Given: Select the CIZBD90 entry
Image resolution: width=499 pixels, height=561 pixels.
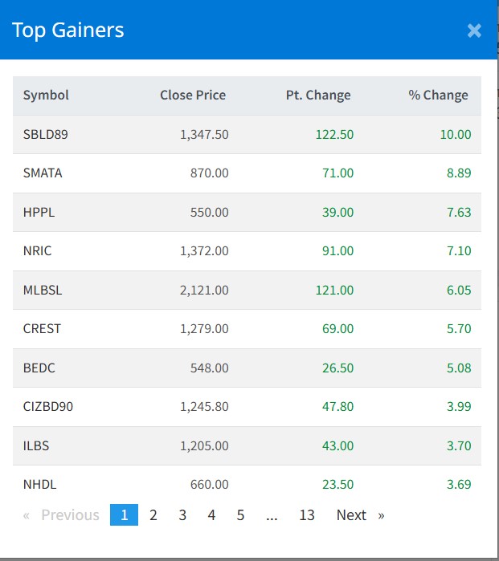Looking at the screenshot, I should tap(48, 406).
